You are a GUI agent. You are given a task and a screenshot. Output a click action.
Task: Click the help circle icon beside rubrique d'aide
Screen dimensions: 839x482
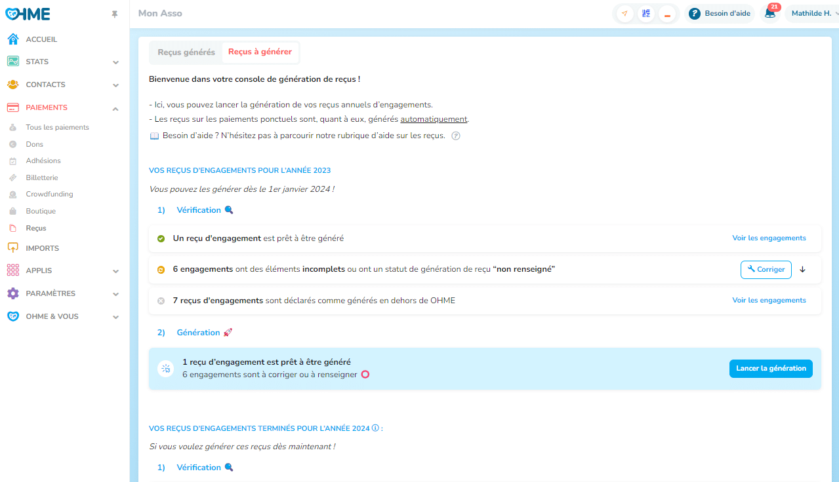click(456, 136)
